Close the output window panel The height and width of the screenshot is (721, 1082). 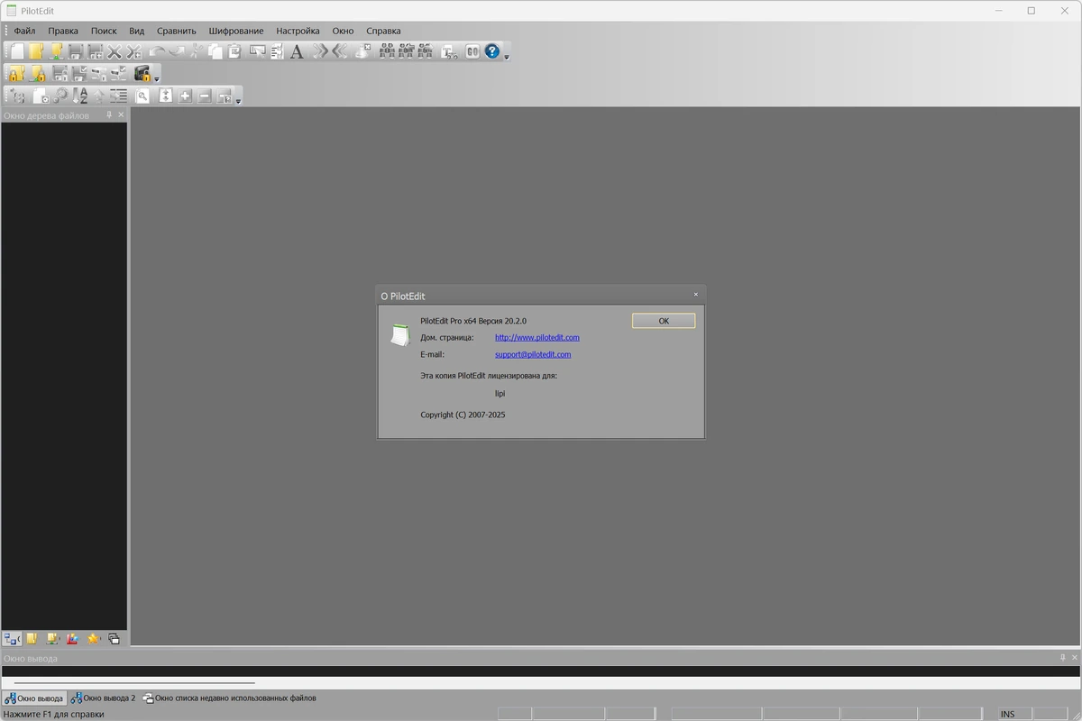pyautogui.click(x=1075, y=658)
